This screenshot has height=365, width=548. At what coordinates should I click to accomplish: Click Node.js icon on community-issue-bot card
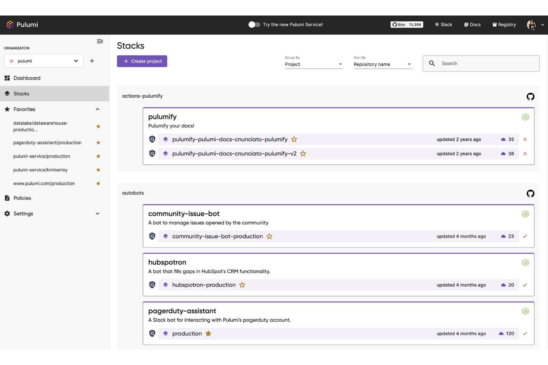[525, 214]
